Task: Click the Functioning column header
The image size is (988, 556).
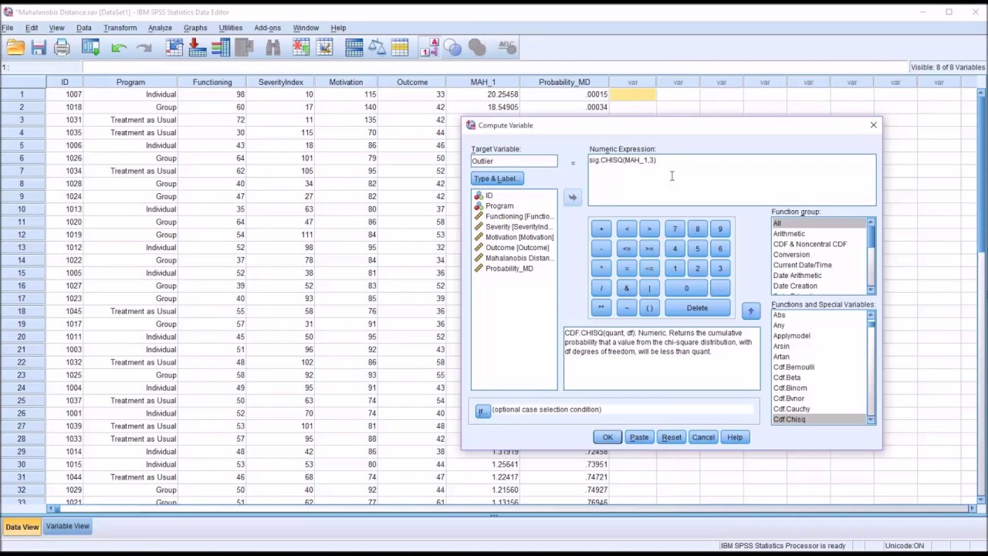Action: pyautogui.click(x=212, y=82)
